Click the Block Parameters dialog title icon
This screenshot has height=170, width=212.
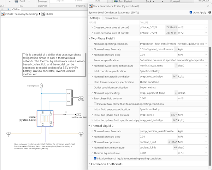(x=90, y=6)
